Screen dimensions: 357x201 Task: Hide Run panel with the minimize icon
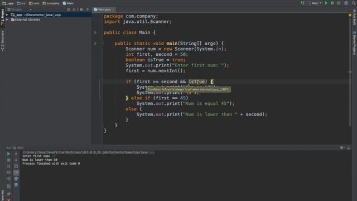point(349,147)
